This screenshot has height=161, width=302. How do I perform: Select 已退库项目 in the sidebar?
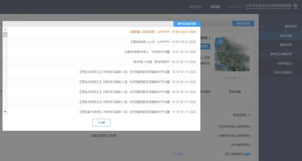pos(284,63)
